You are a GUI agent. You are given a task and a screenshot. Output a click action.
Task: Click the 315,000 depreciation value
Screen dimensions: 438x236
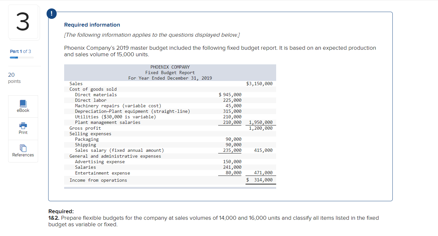pyautogui.click(x=233, y=111)
